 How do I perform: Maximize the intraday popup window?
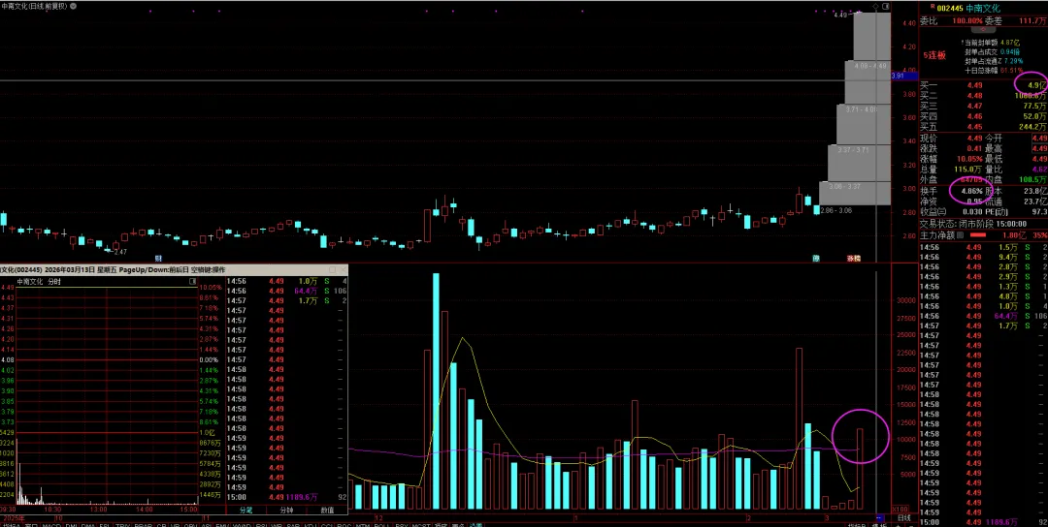click(x=332, y=270)
